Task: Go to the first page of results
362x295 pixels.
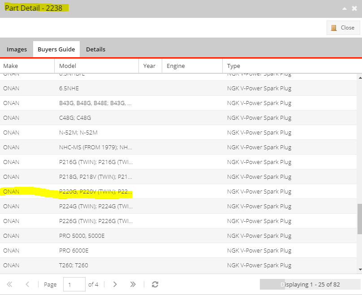Action: [x=10, y=284]
